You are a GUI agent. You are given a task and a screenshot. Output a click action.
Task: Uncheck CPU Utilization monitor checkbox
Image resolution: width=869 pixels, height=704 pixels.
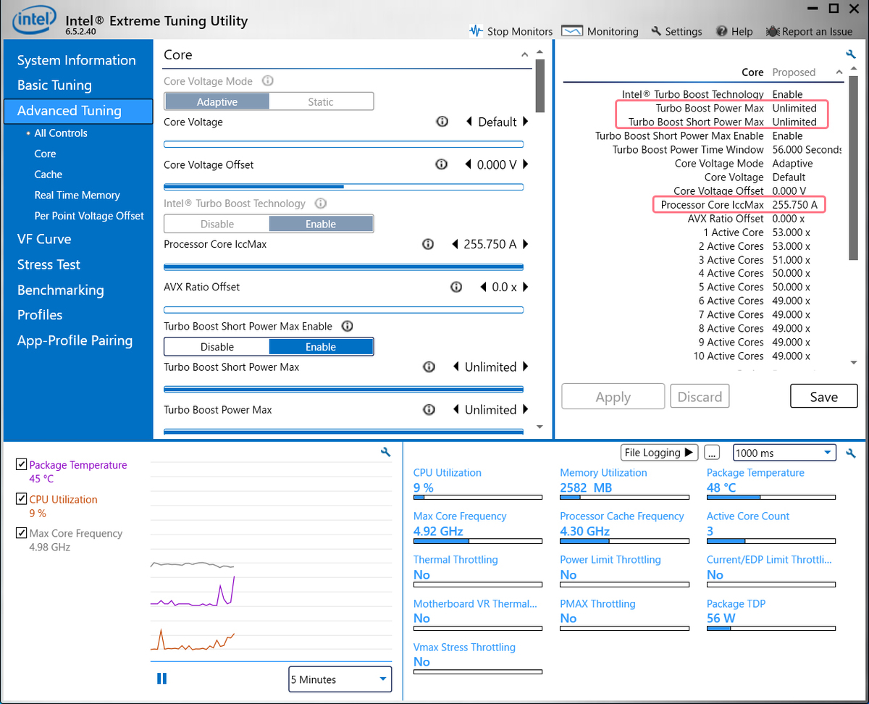[x=21, y=498]
